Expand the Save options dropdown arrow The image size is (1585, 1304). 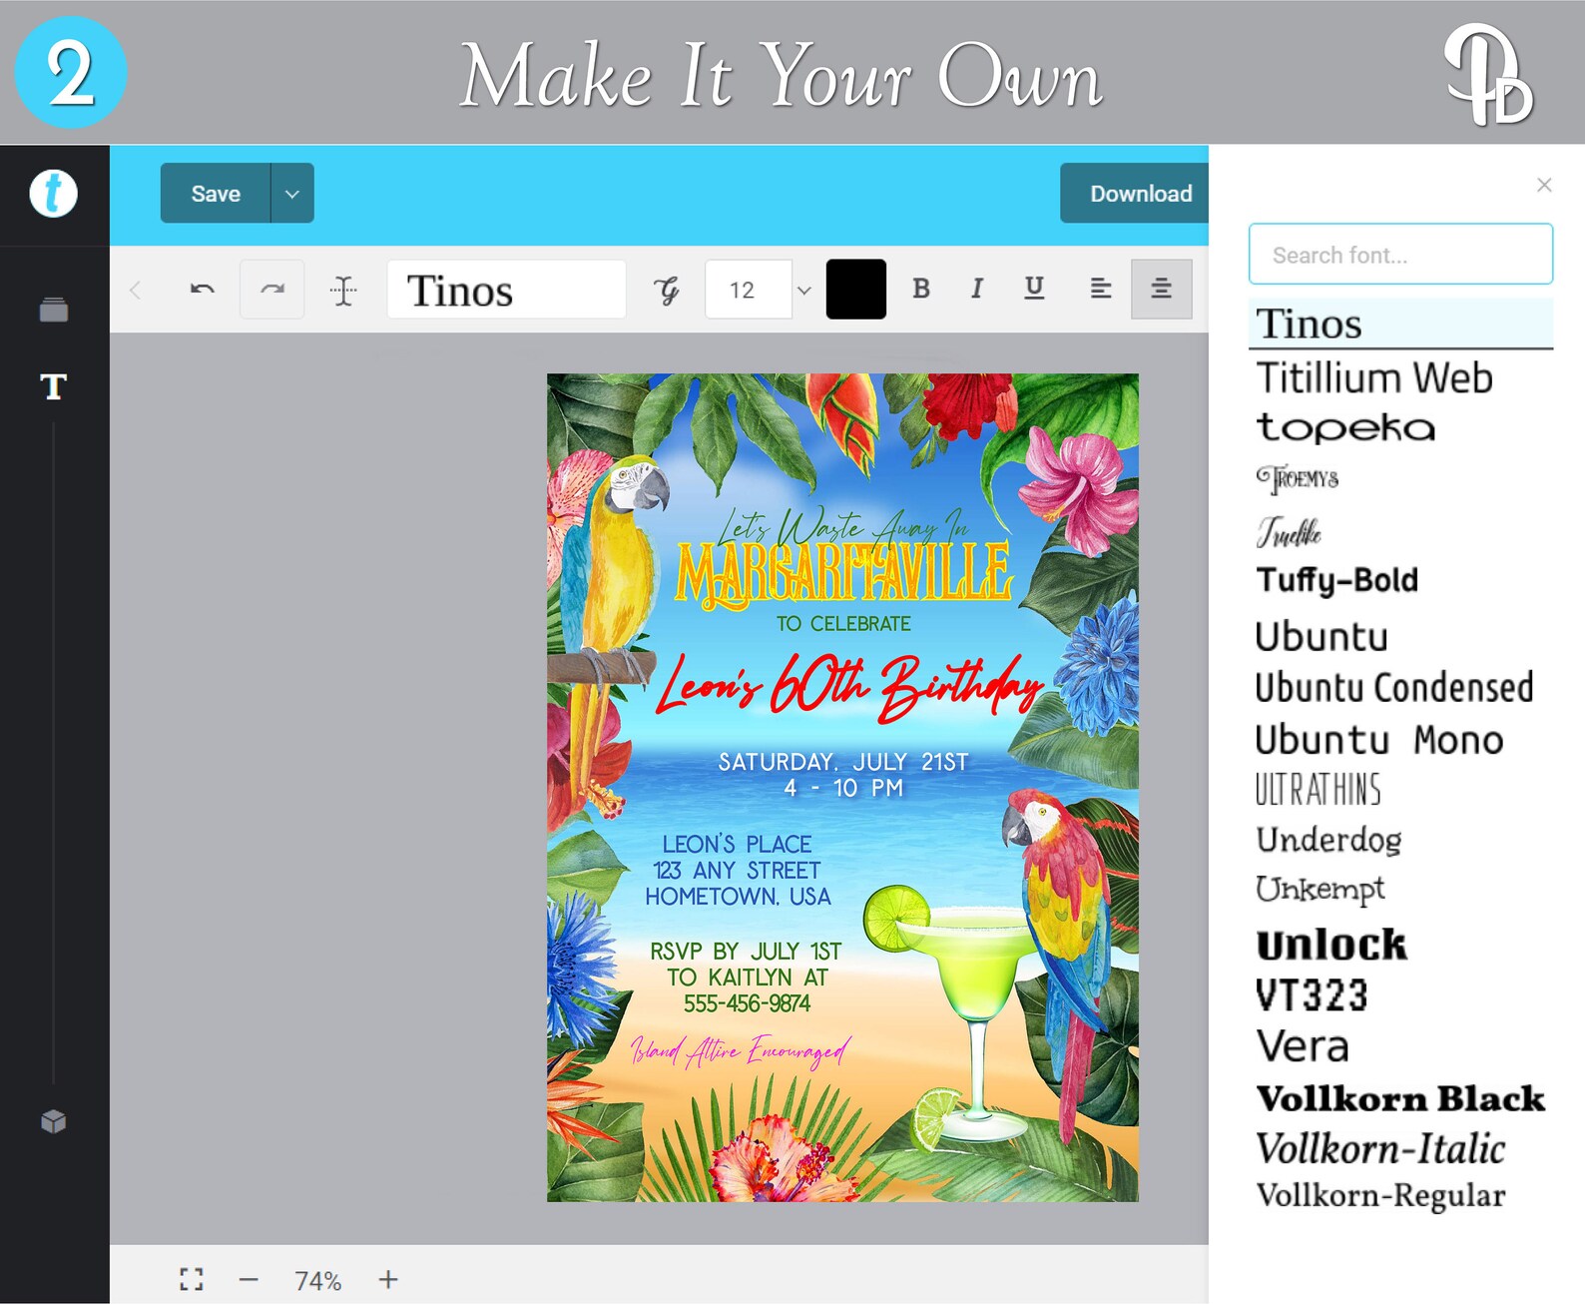click(292, 194)
